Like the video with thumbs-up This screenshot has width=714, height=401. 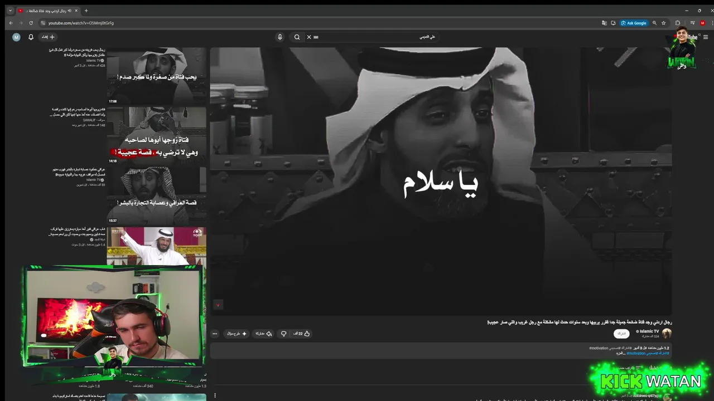(302, 334)
